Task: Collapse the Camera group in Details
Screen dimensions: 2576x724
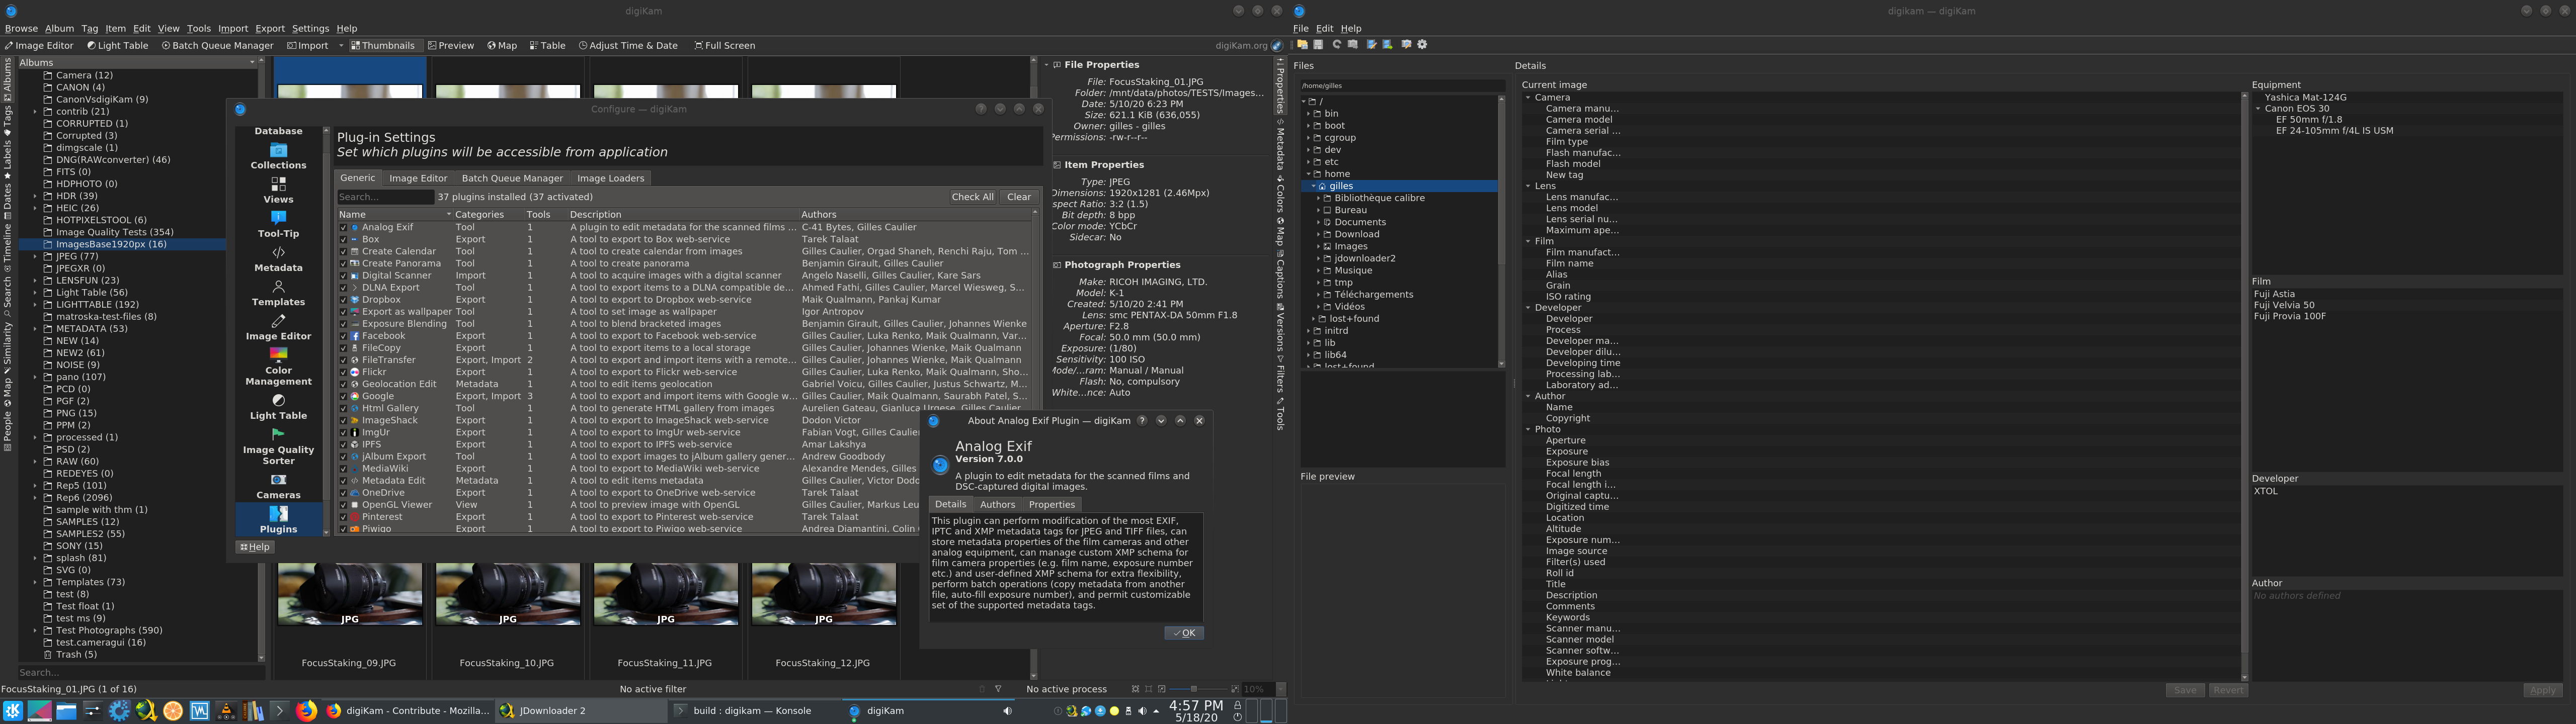Action: pyautogui.click(x=1528, y=98)
